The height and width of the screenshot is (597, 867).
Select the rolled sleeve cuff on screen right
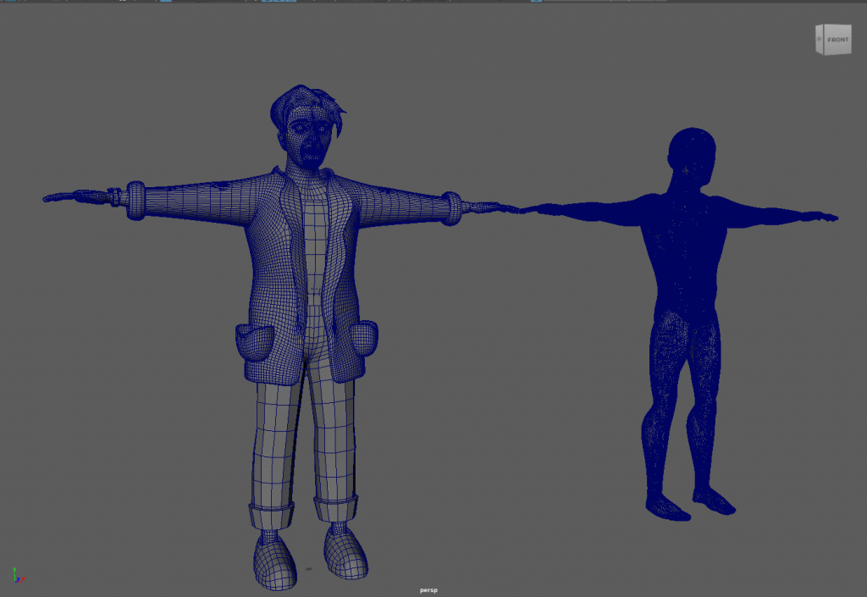tap(454, 208)
